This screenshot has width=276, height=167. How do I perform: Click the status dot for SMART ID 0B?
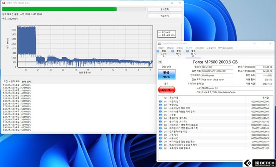point(160,135)
